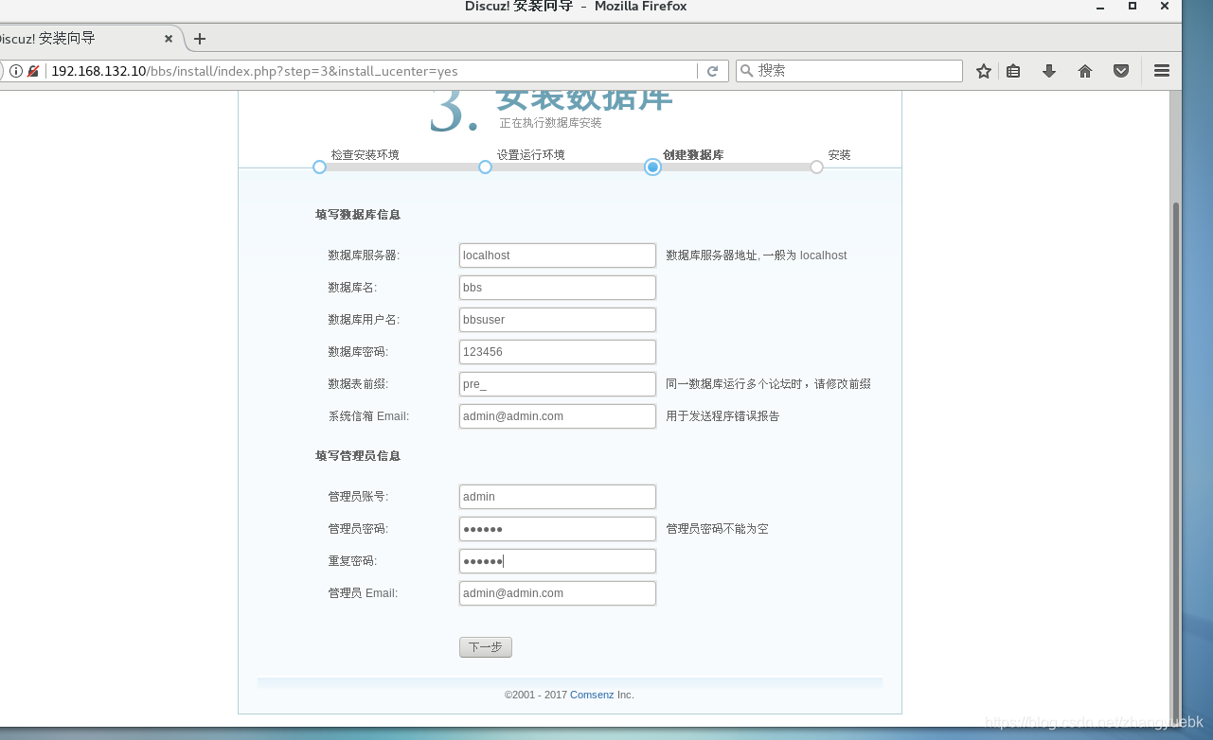Edit 数据库服务器 field containing localhost
This screenshot has width=1213, height=740.
(x=558, y=255)
